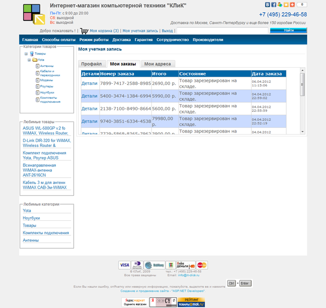Image resolution: width=326 pixels, height=308 pixels.
Task: Click the info@it-click.ru email link
Action: (x=189, y=275)
